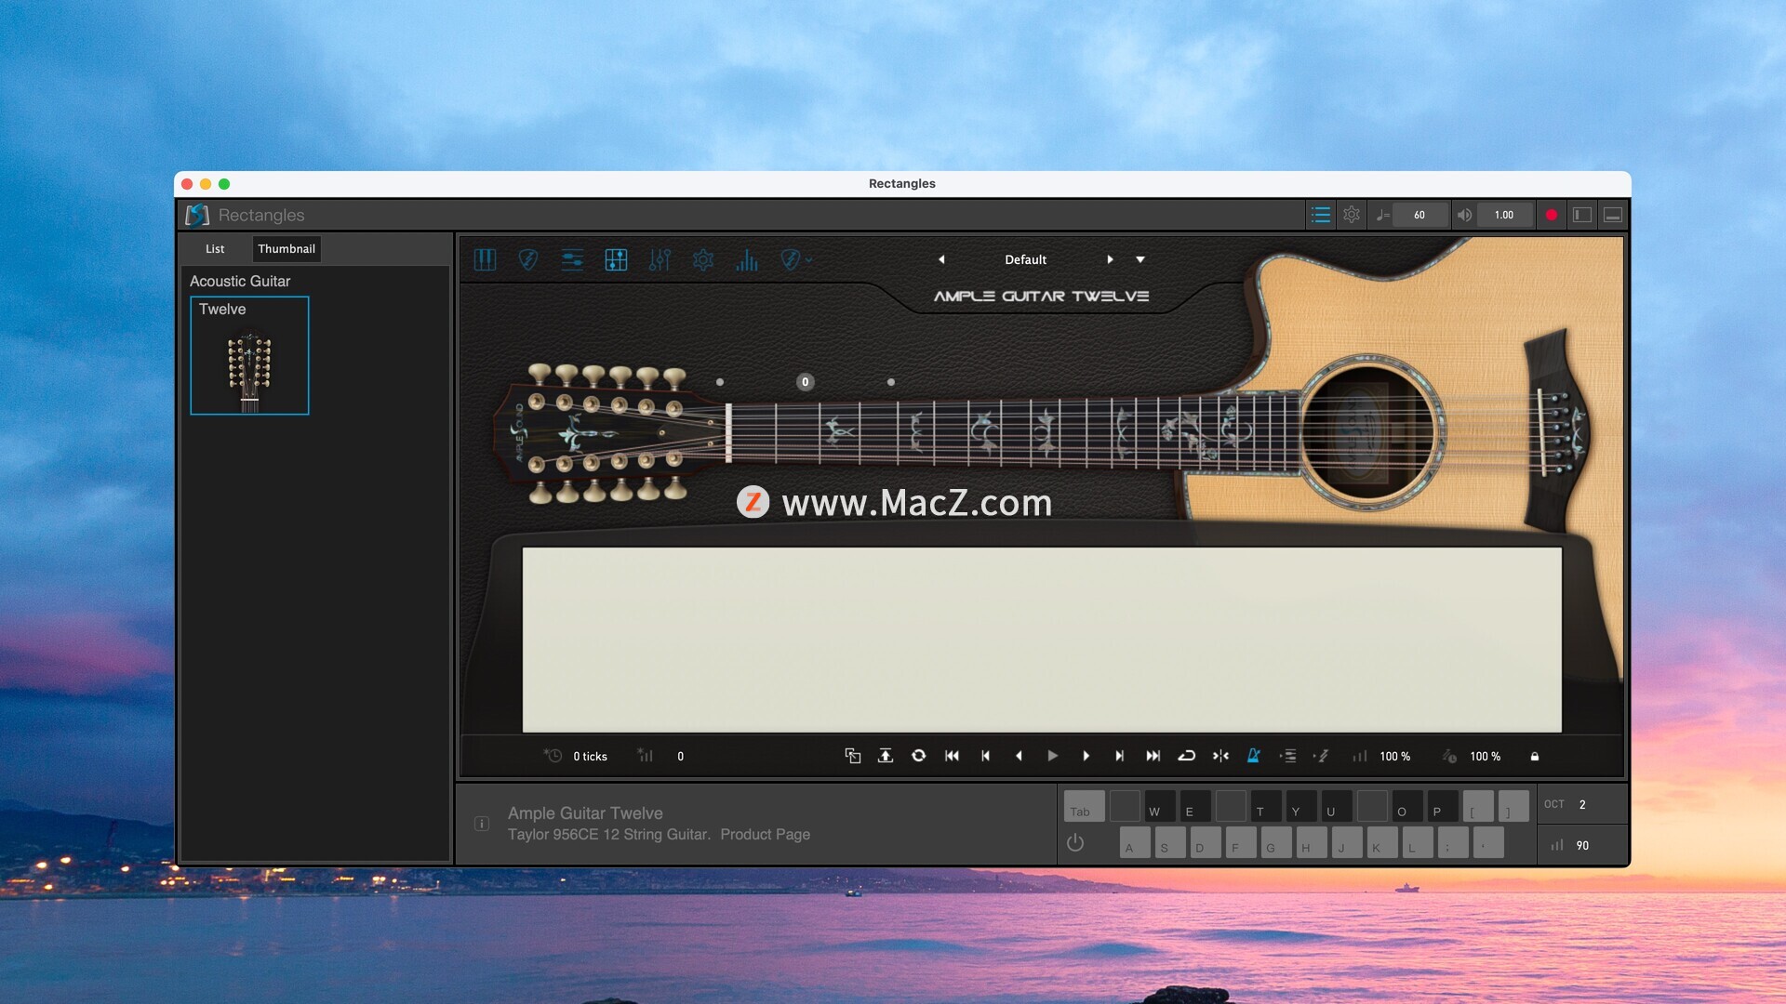Image resolution: width=1786 pixels, height=1004 pixels.
Task: Adjust the first 100 % velocity value
Action: (x=1394, y=757)
